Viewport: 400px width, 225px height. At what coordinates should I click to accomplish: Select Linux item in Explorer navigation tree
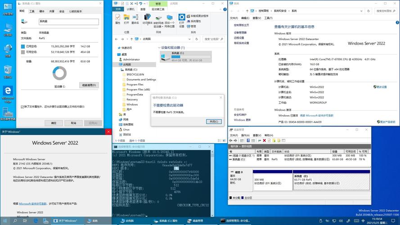124,130
